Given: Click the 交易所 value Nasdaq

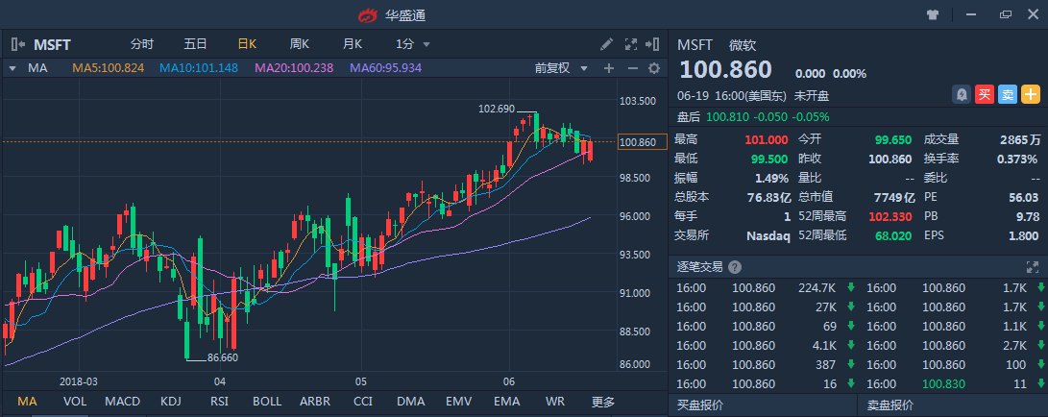Looking at the screenshot, I should 768,236.
